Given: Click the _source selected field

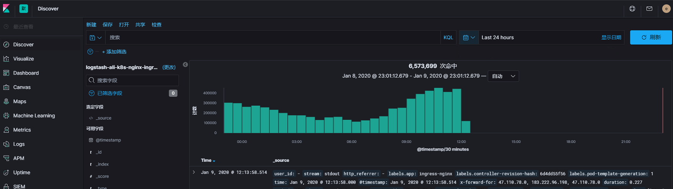Looking at the screenshot, I should point(103,118).
